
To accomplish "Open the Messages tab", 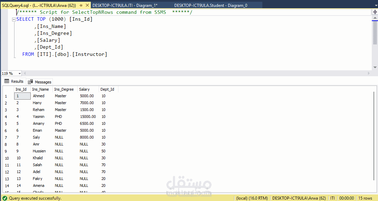I will pos(40,82).
